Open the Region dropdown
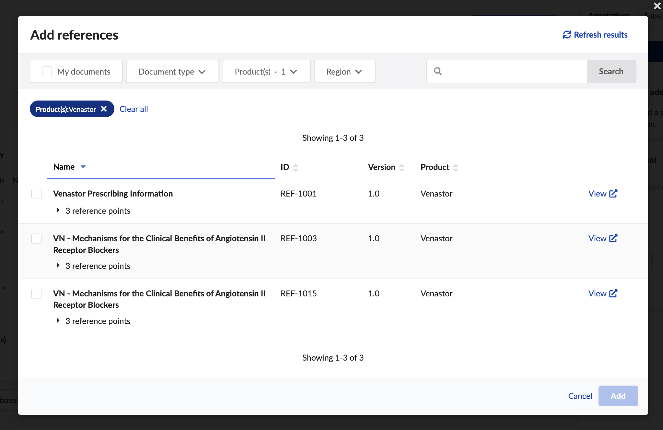Viewport: 663px width, 430px height. pyautogui.click(x=344, y=71)
